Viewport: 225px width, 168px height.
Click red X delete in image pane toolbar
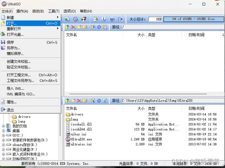click(73, 27)
